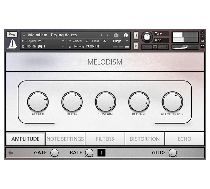Load previous instrument with left arrow

(101, 35)
